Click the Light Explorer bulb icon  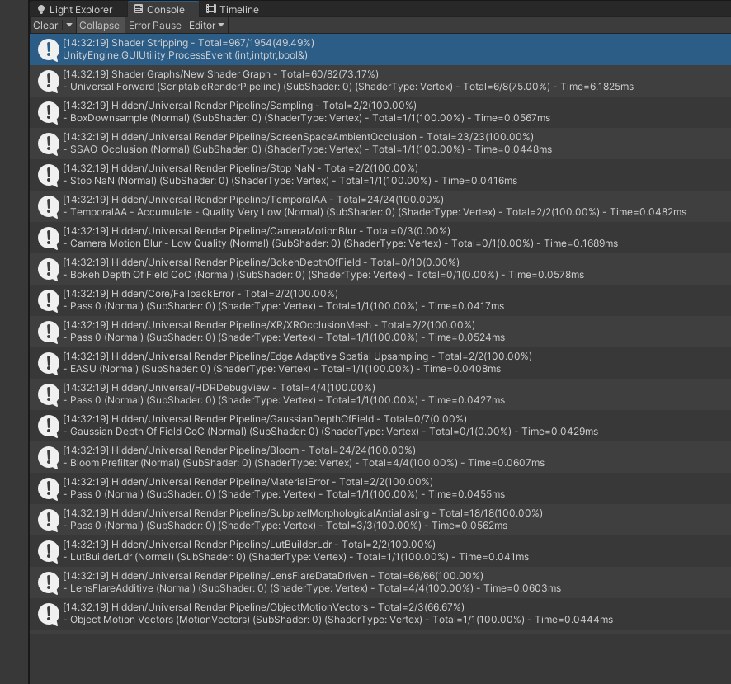coord(41,9)
